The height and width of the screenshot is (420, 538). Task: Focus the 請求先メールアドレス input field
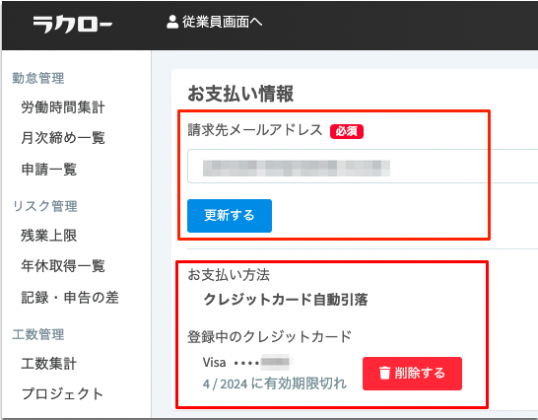click(363, 167)
